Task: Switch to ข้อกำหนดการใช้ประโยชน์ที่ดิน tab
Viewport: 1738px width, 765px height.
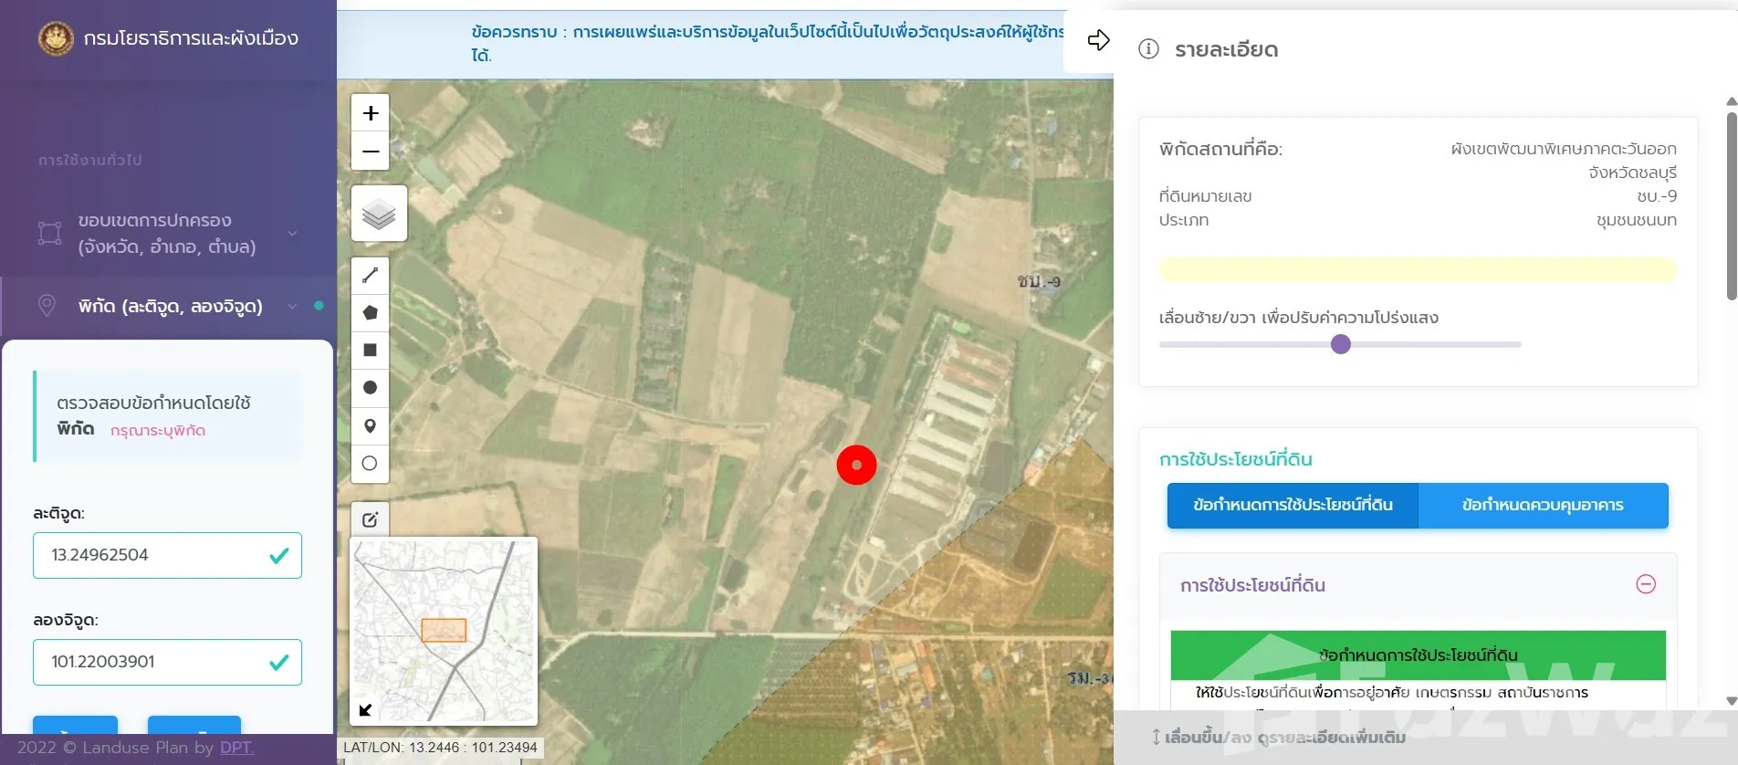Action: 1293,506
